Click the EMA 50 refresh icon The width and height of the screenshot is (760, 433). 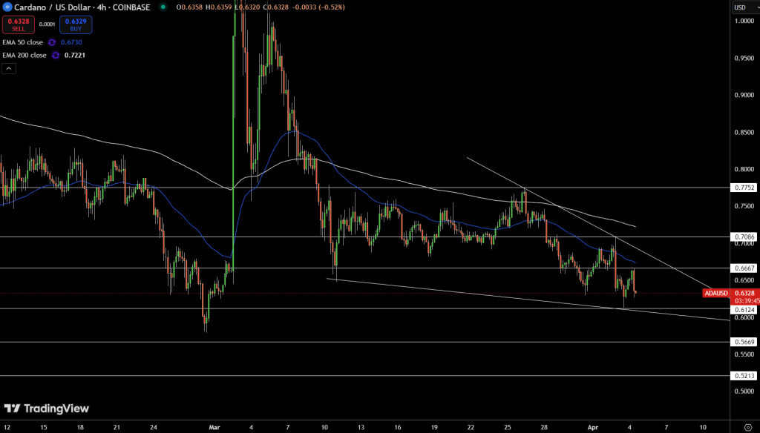(52, 42)
